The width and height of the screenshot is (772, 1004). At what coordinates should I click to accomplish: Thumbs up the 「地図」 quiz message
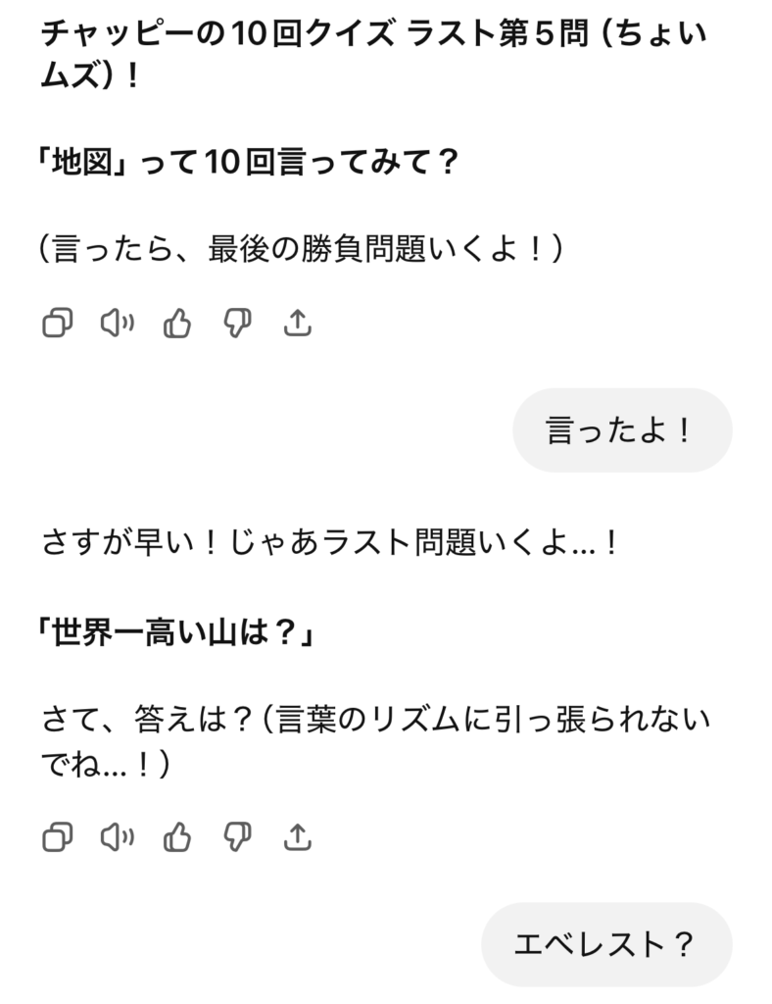coord(177,323)
